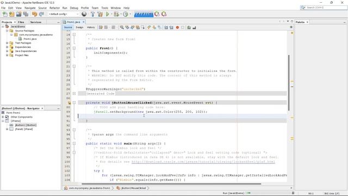Viewport: 348px width, 196px height.
Task: Click the editor magnifier Find Selection icon
Action: (122, 27)
